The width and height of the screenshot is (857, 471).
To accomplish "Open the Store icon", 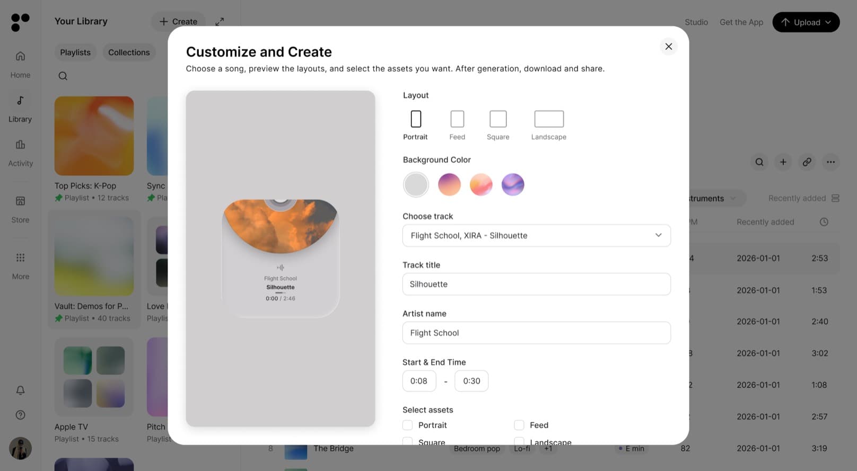I will [20, 201].
